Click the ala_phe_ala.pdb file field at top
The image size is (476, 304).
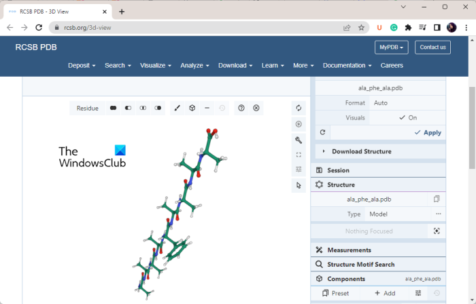tap(380, 88)
